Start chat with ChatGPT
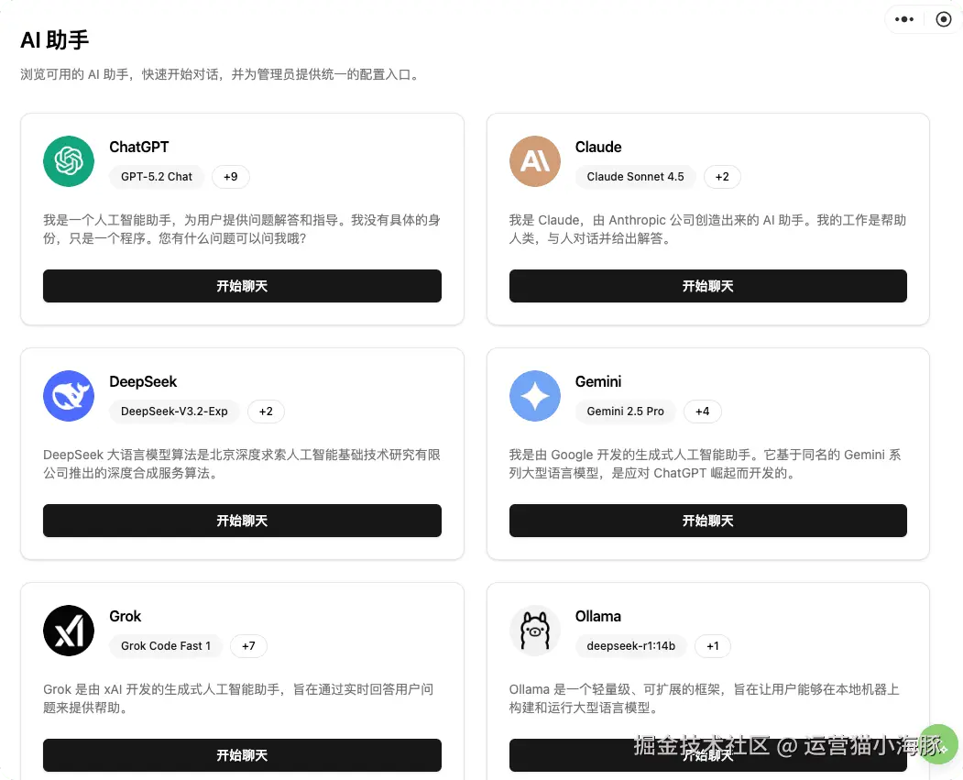 click(242, 286)
